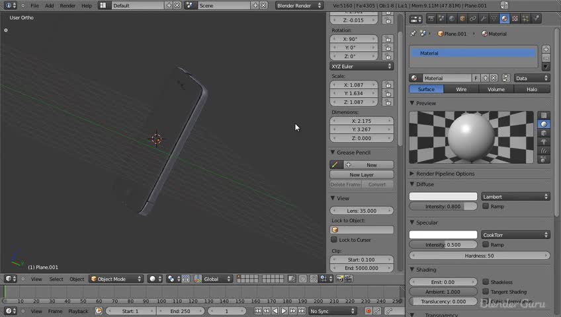This screenshot has width=561, height=317.
Task: Click New Layer button in Grease Pencil
Action: click(361, 174)
